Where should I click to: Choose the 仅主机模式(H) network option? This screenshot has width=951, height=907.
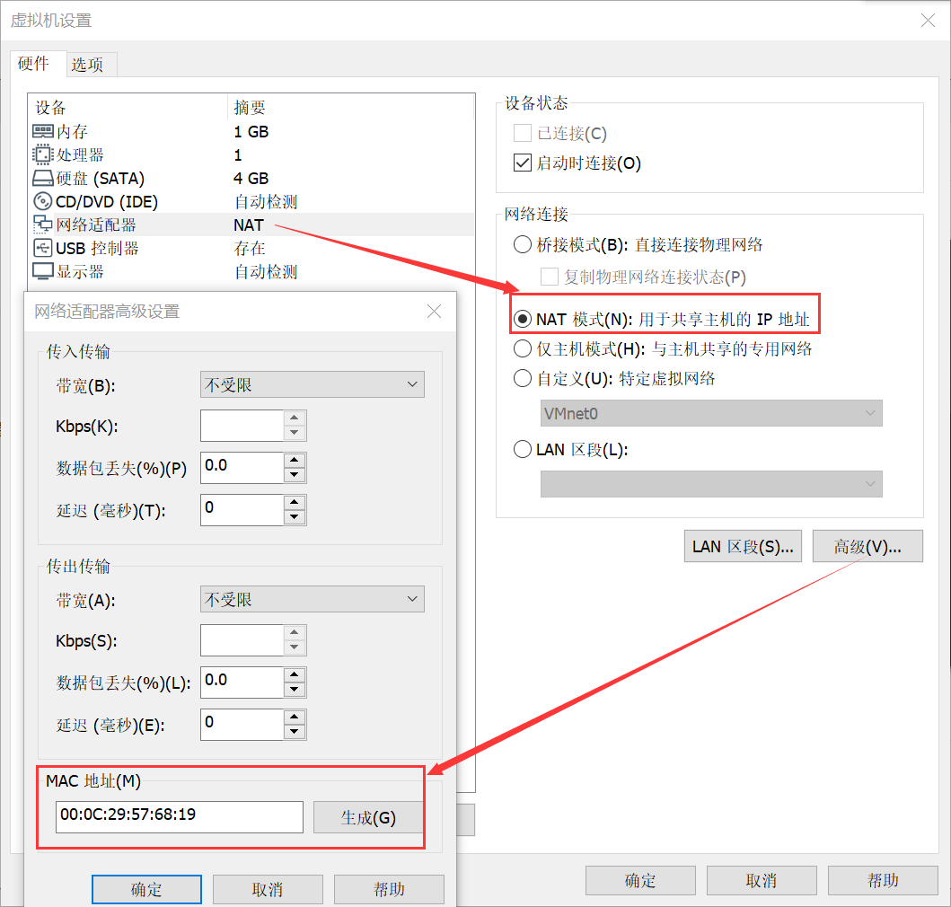(x=522, y=348)
